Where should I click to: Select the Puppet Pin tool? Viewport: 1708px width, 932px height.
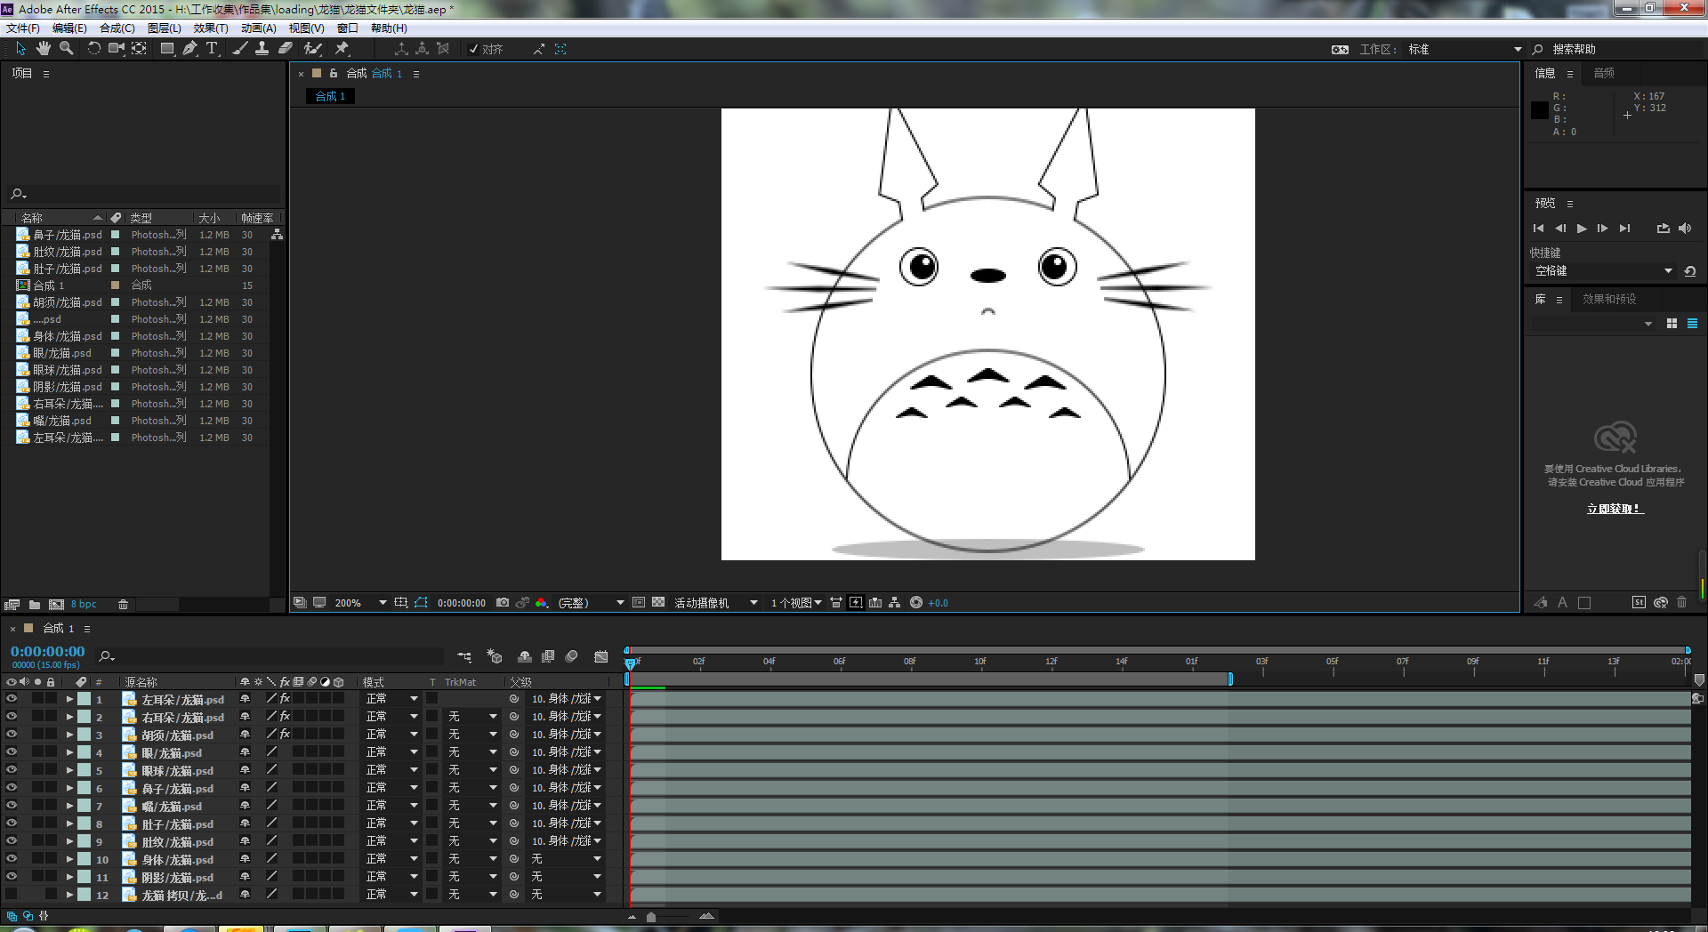(342, 49)
